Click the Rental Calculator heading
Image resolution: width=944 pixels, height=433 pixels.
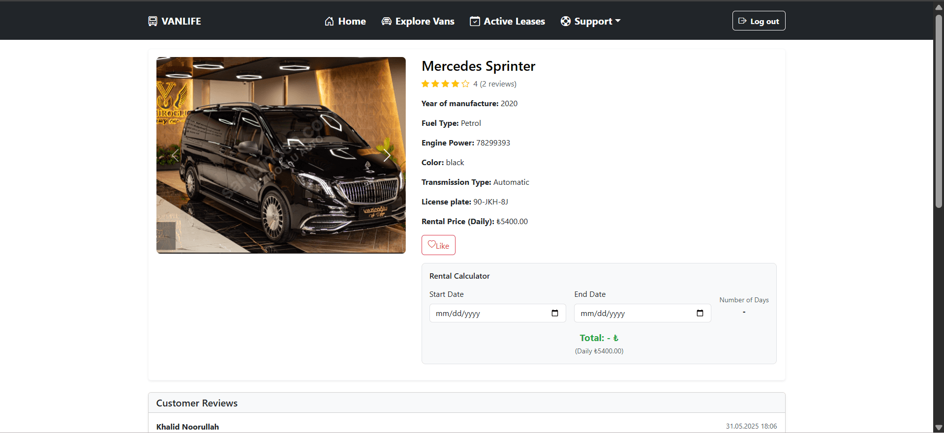(459, 276)
